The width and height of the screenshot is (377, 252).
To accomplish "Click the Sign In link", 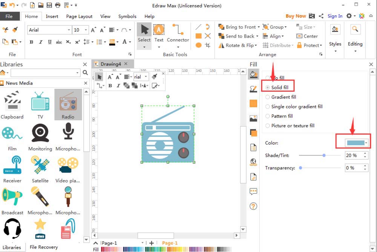I will click(335, 16).
